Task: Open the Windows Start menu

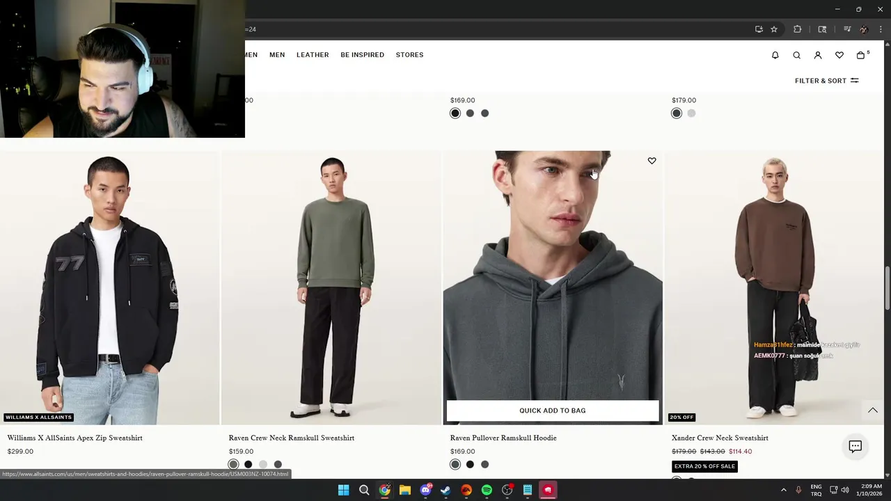Action: 343,490
